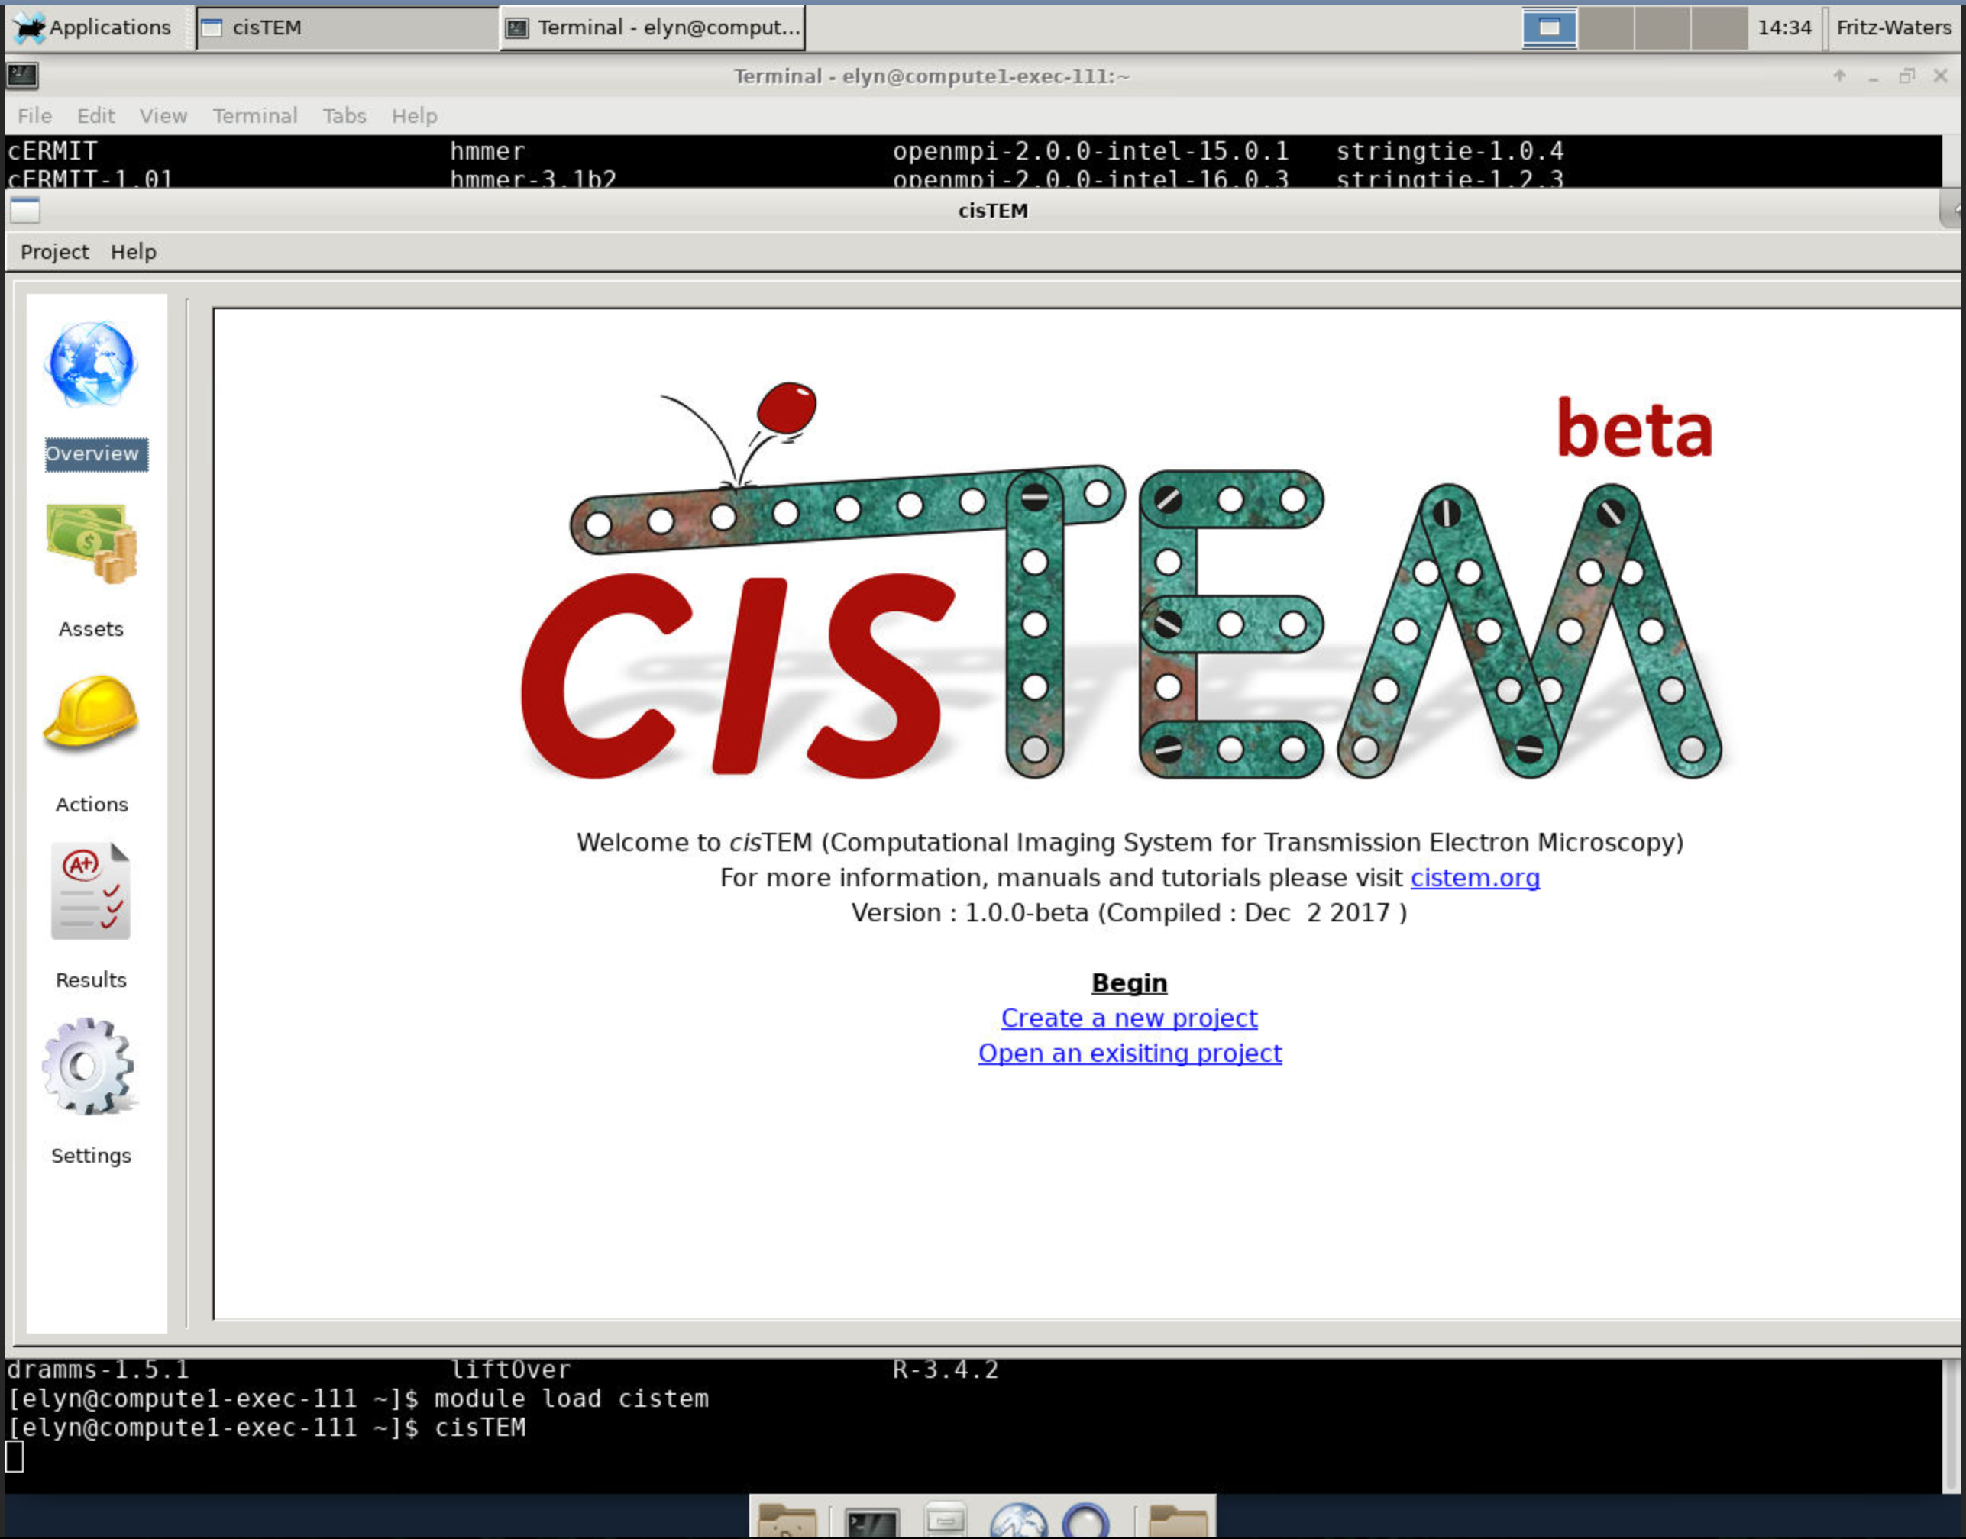Click 'dramms-1.5.1' in the terminal output
The image size is (1966, 1539).
pyautogui.click(x=99, y=1370)
